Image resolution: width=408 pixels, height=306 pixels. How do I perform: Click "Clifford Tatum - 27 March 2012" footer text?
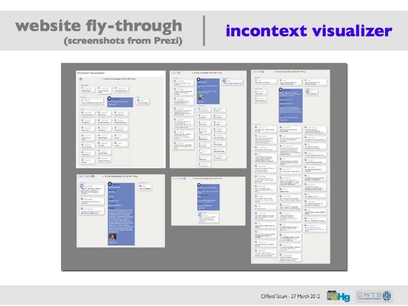[290, 296]
